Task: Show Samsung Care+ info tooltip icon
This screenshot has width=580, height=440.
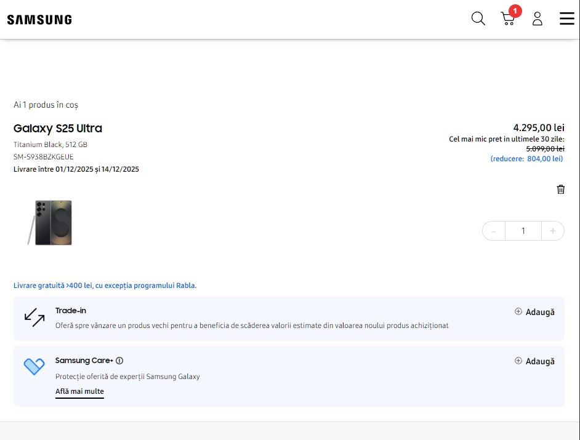Action: click(x=119, y=361)
